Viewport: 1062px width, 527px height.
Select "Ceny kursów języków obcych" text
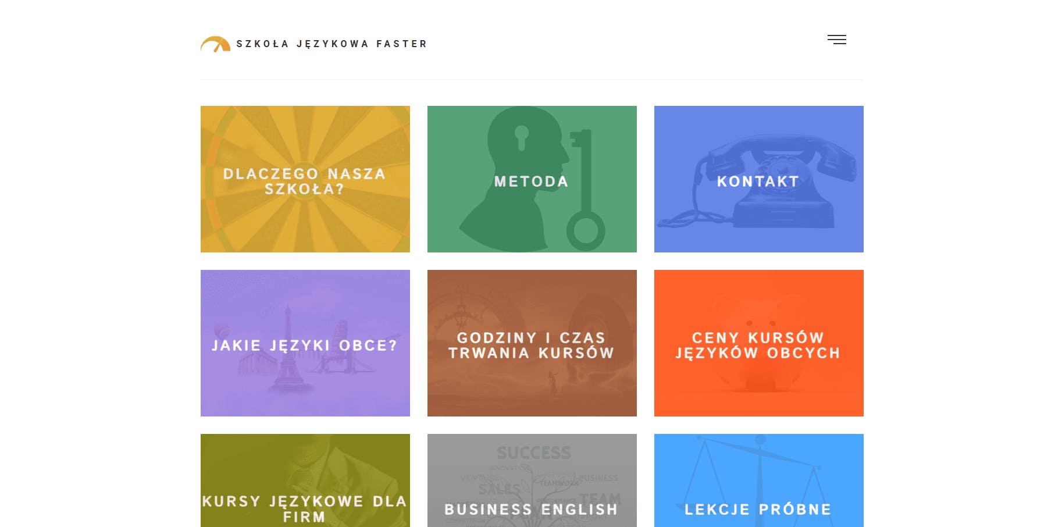pyautogui.click(x=758, y=346)
